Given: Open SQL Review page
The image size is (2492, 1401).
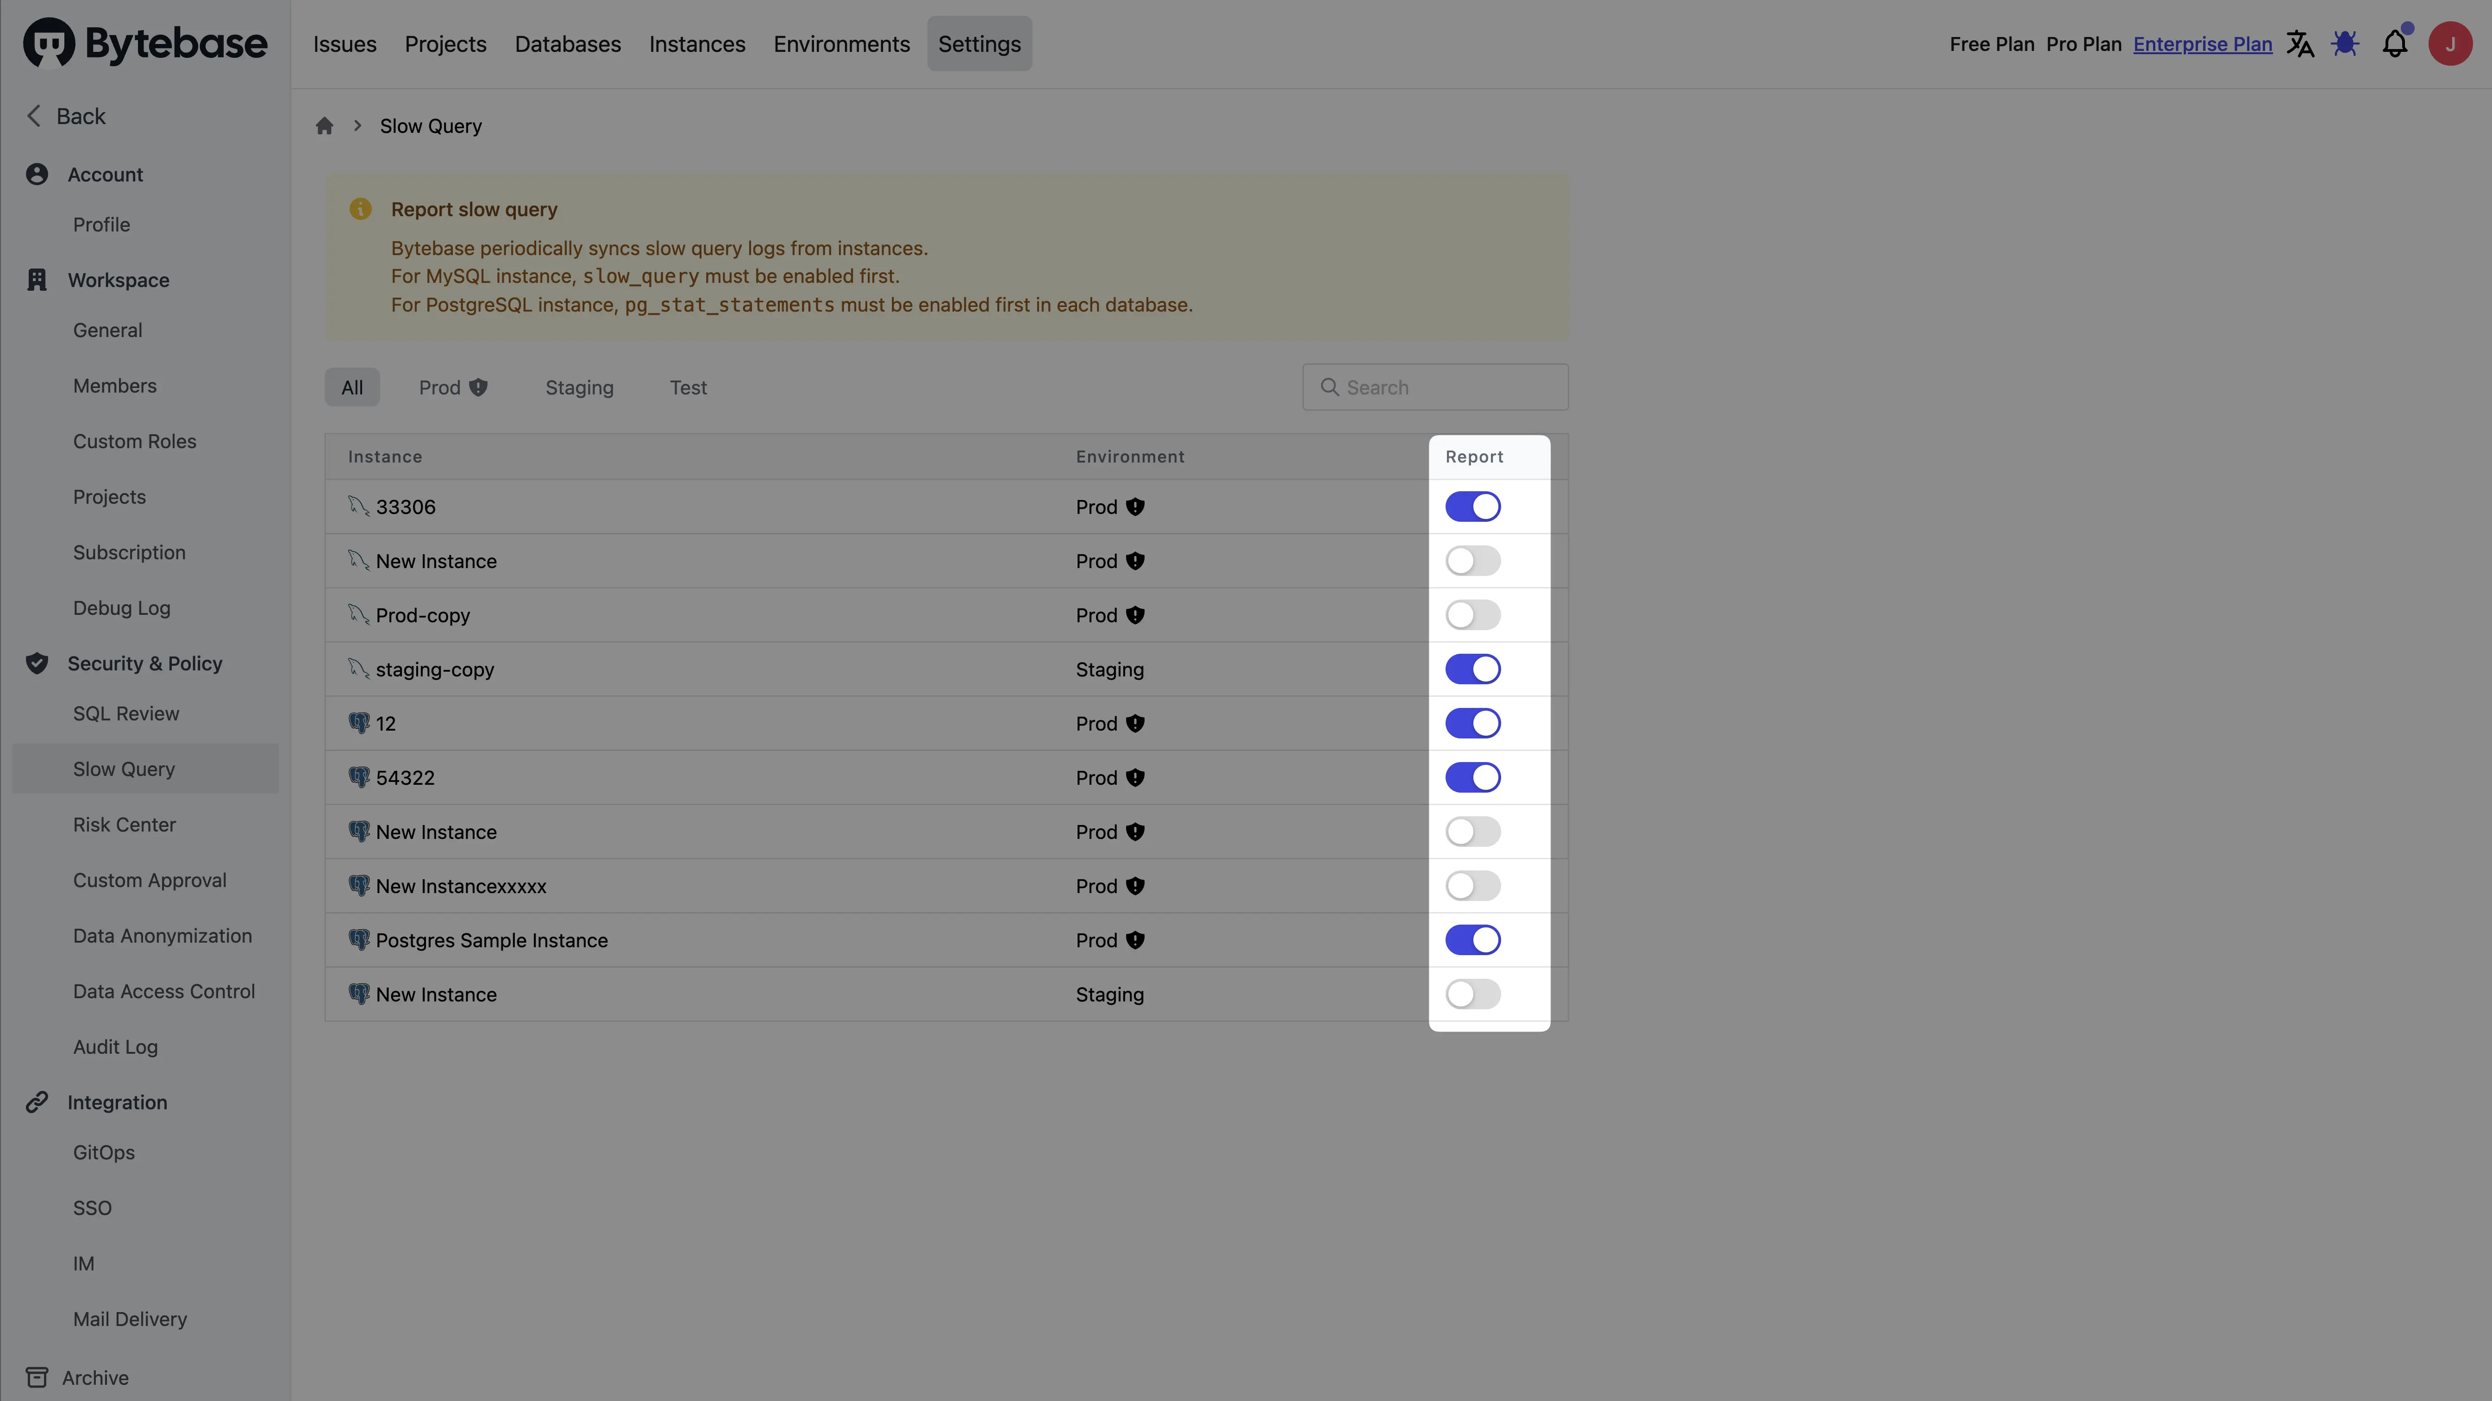Looking at the screenshot, I should coord(126,713).
